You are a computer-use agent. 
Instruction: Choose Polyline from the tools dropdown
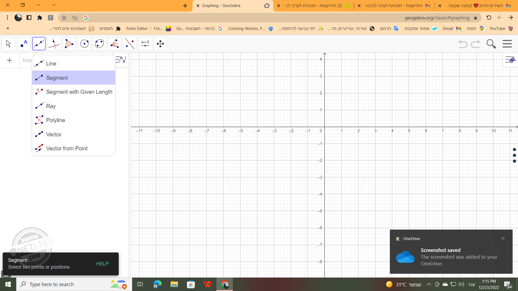point(56,120)
